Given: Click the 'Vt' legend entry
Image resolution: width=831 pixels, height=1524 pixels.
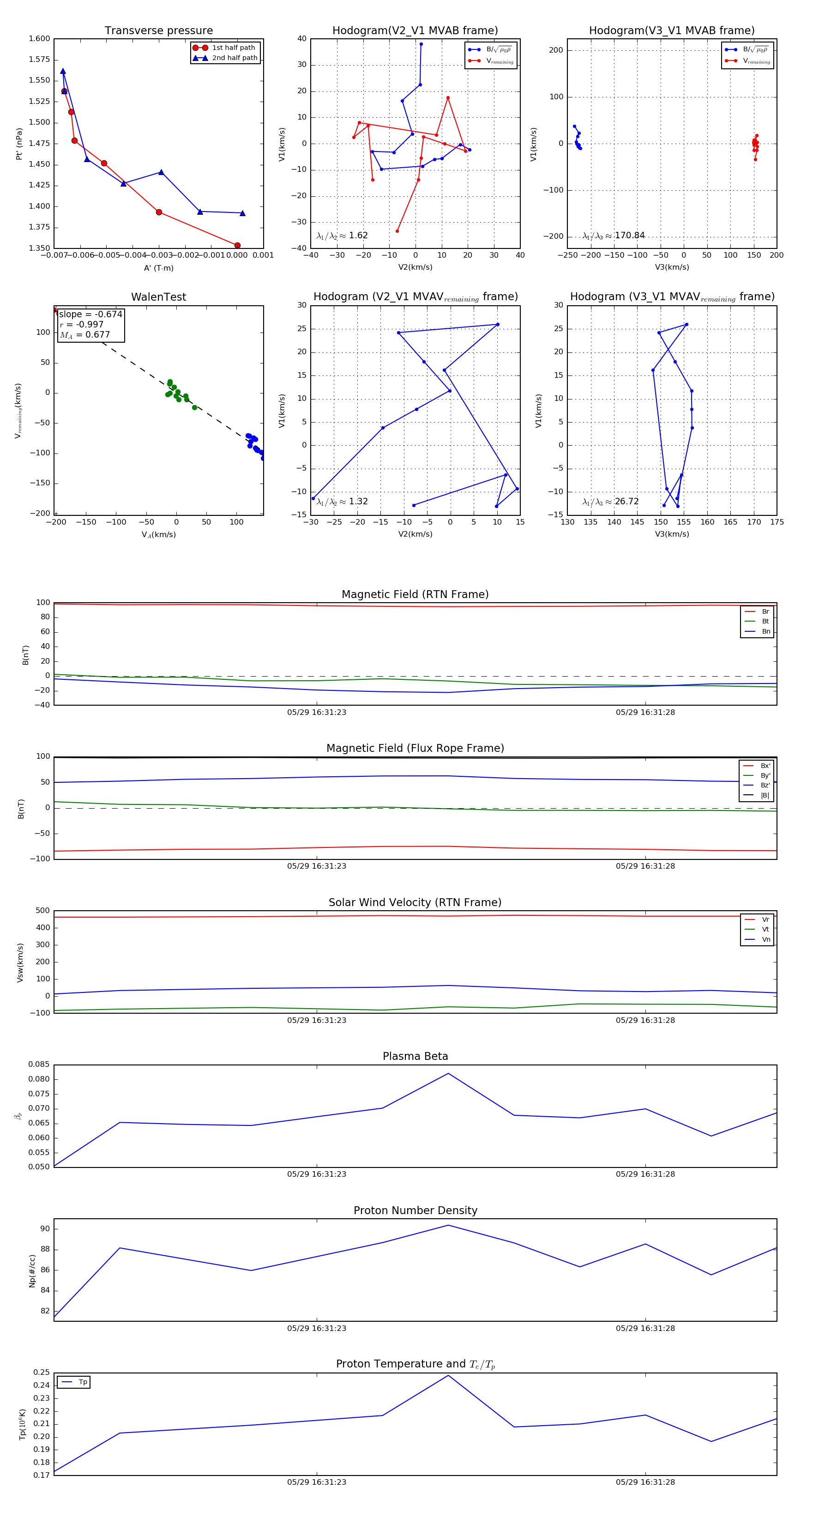Looking at the screenshot, I should [x=757, y=930].
